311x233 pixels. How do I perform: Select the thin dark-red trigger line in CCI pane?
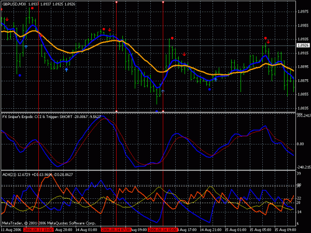click(127, 147)
